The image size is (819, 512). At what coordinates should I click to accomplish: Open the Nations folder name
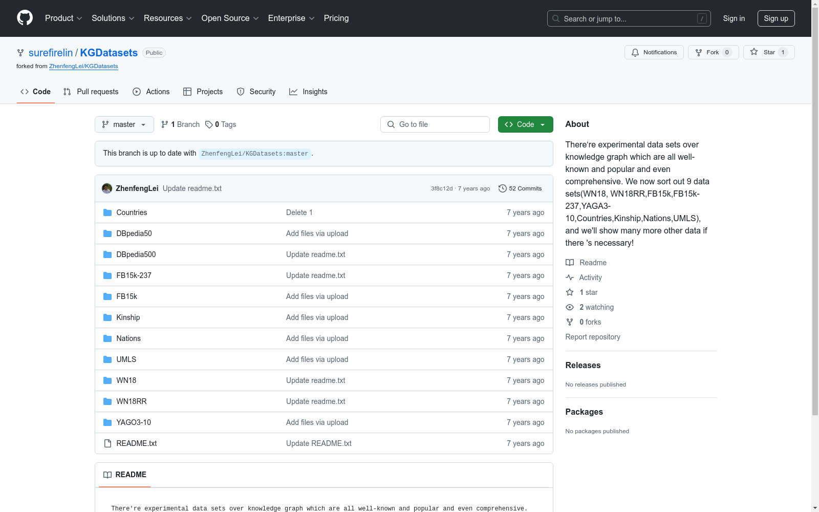coord(128,338)
